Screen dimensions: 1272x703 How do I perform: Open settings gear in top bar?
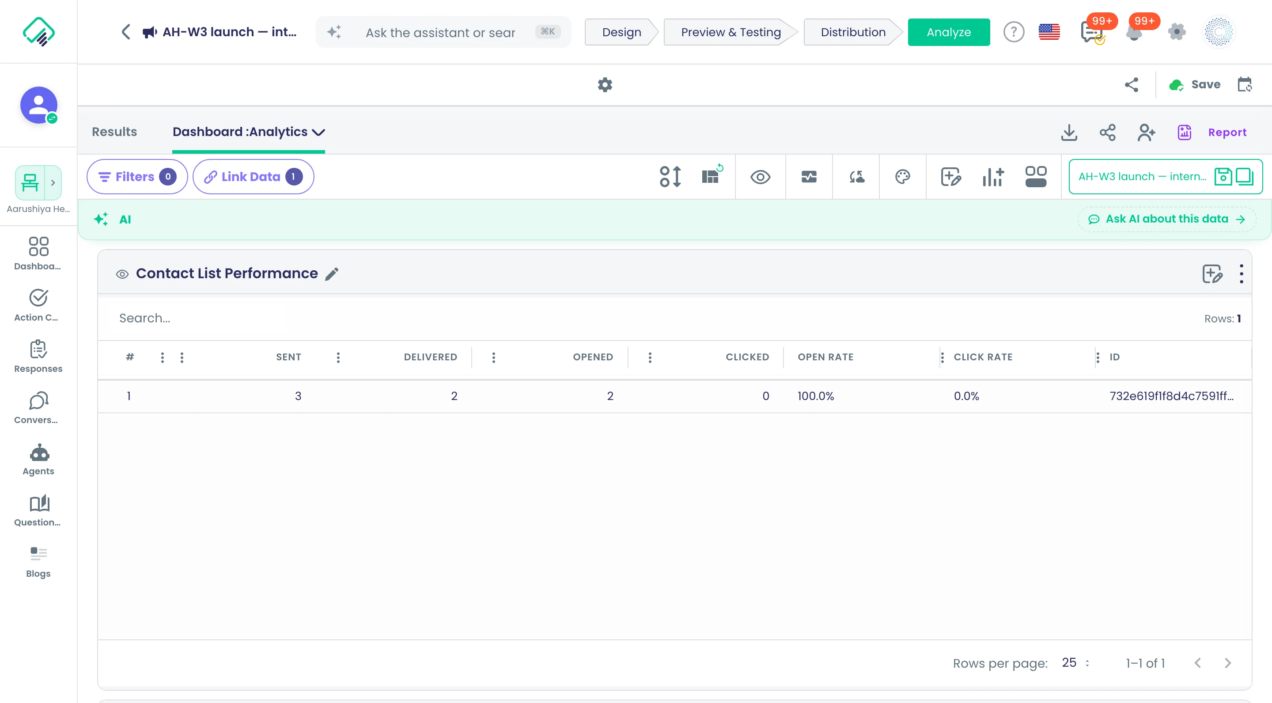(1177, 32)
